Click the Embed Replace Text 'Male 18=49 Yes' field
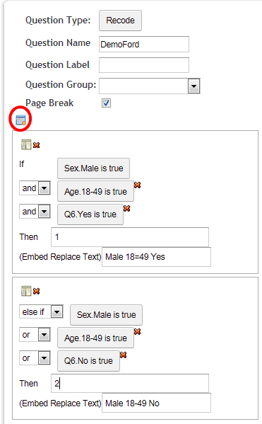262x424 pixels. click(x=156, y=257)
